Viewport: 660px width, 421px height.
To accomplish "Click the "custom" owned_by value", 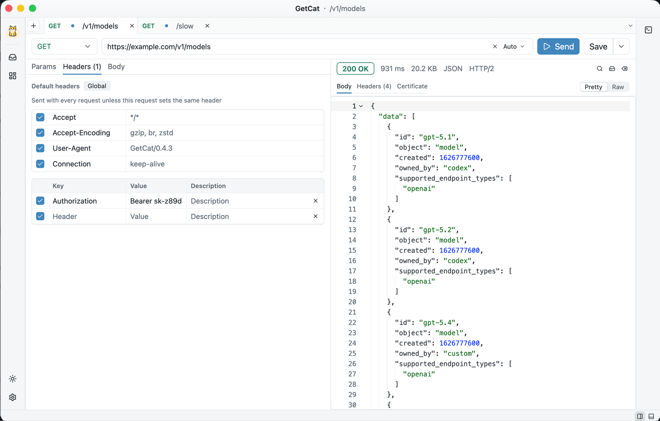I will [459, 353].
